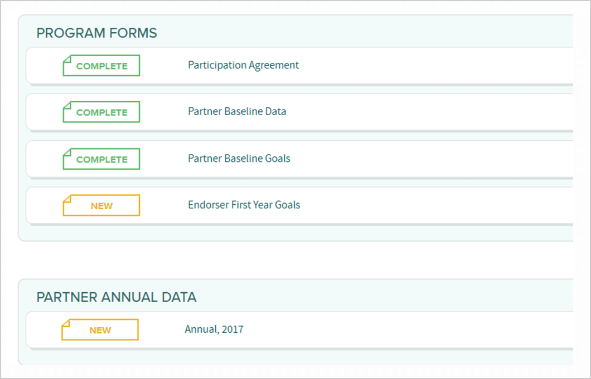Viewport: 591px width, 379px height.
Task: Open the Partner Baseline Data form
Action: (237, 111)
